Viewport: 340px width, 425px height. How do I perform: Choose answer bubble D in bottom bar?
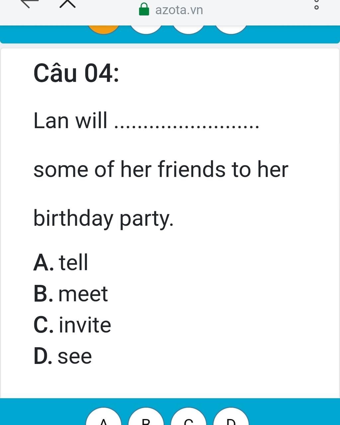[231, 416]
